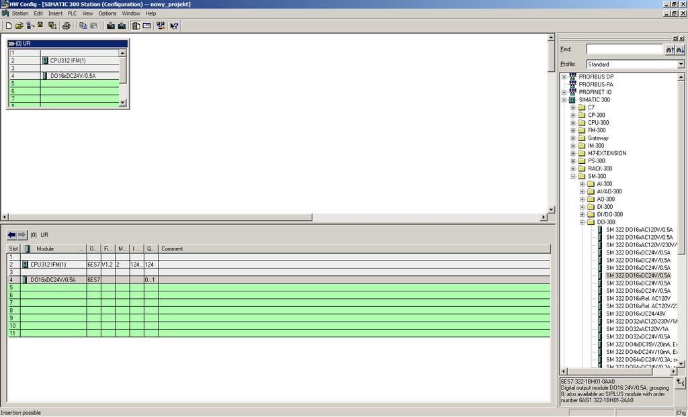
Task: Click the Paste toolbar icon
Action: click(x=94, y=26)
